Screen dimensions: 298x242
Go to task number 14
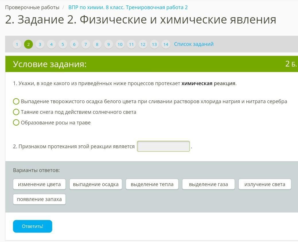pos(166,44)
